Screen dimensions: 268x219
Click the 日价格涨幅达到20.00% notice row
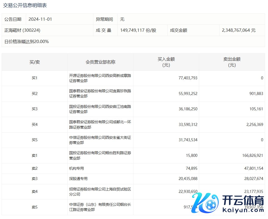[27, 42]
